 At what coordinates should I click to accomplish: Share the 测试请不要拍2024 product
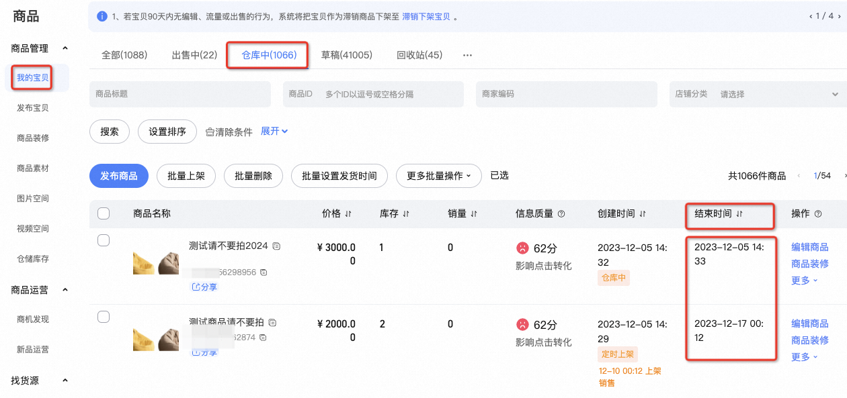(x=204, y=287)
